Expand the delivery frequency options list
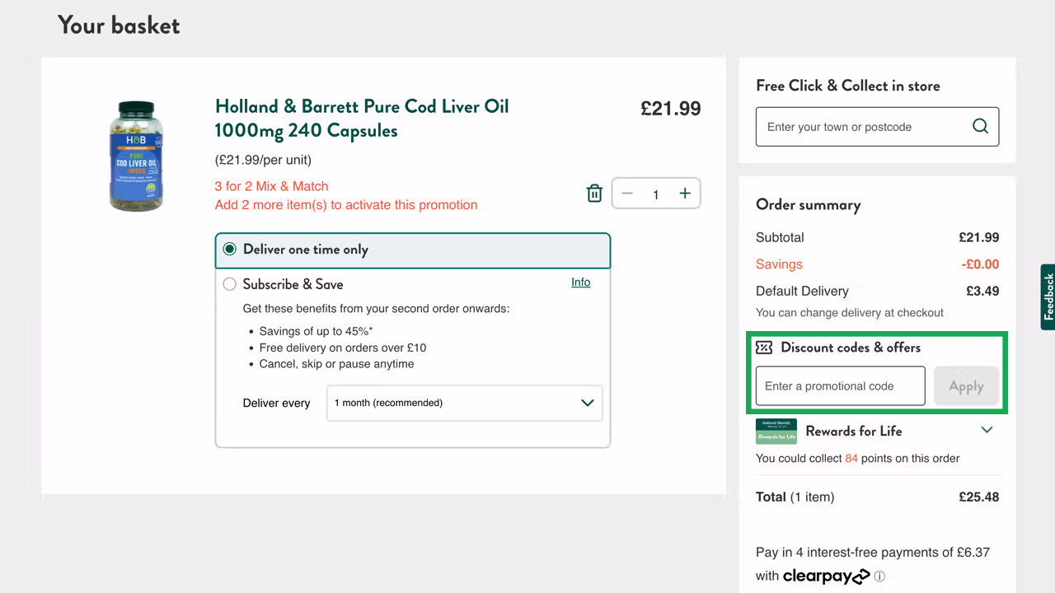 pyautogui.click(x=587, y=403)
